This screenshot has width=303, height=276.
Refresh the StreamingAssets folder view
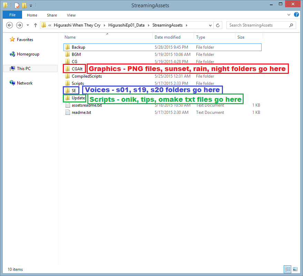click(x=218, y=25)
